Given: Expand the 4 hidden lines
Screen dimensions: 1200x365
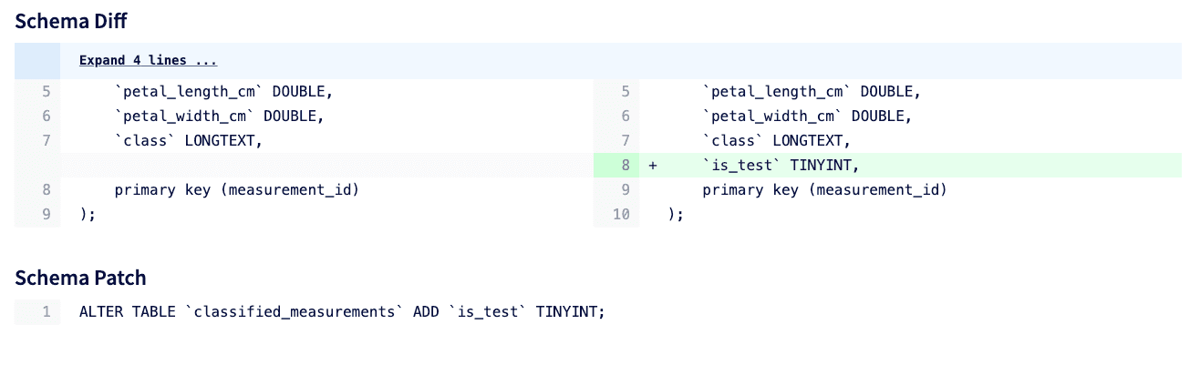Looking at the screenshot, I should point(148,61).
